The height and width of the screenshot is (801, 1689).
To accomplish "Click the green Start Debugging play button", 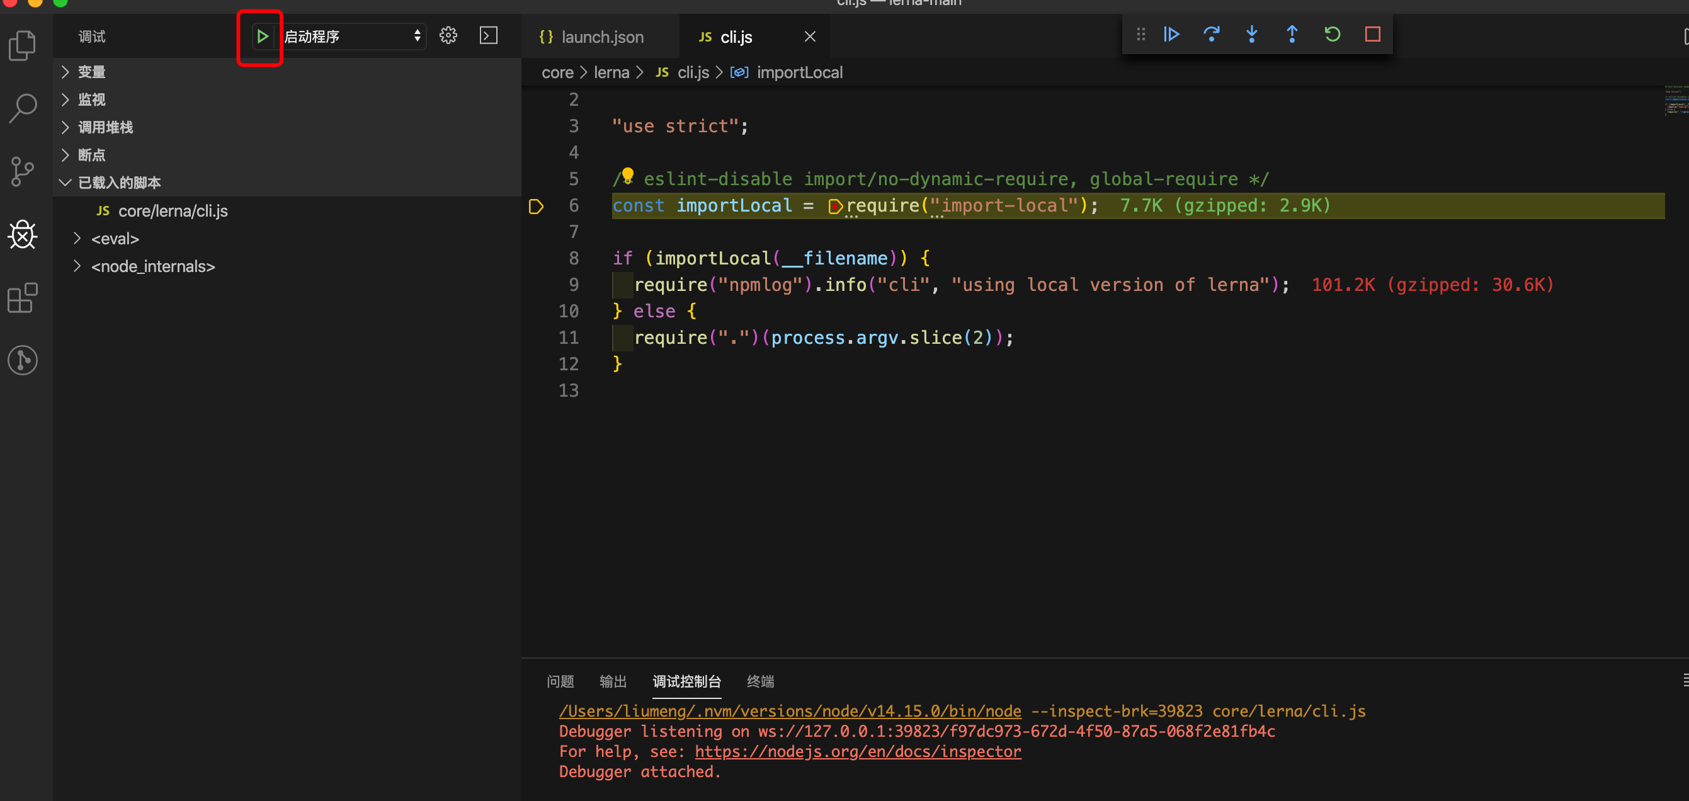I will [261, 36].
